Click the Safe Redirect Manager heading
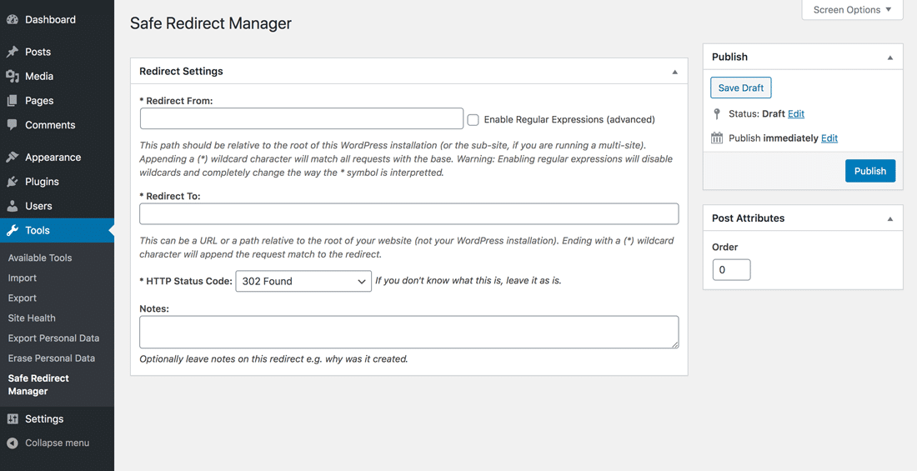 [x=211, y=23]
